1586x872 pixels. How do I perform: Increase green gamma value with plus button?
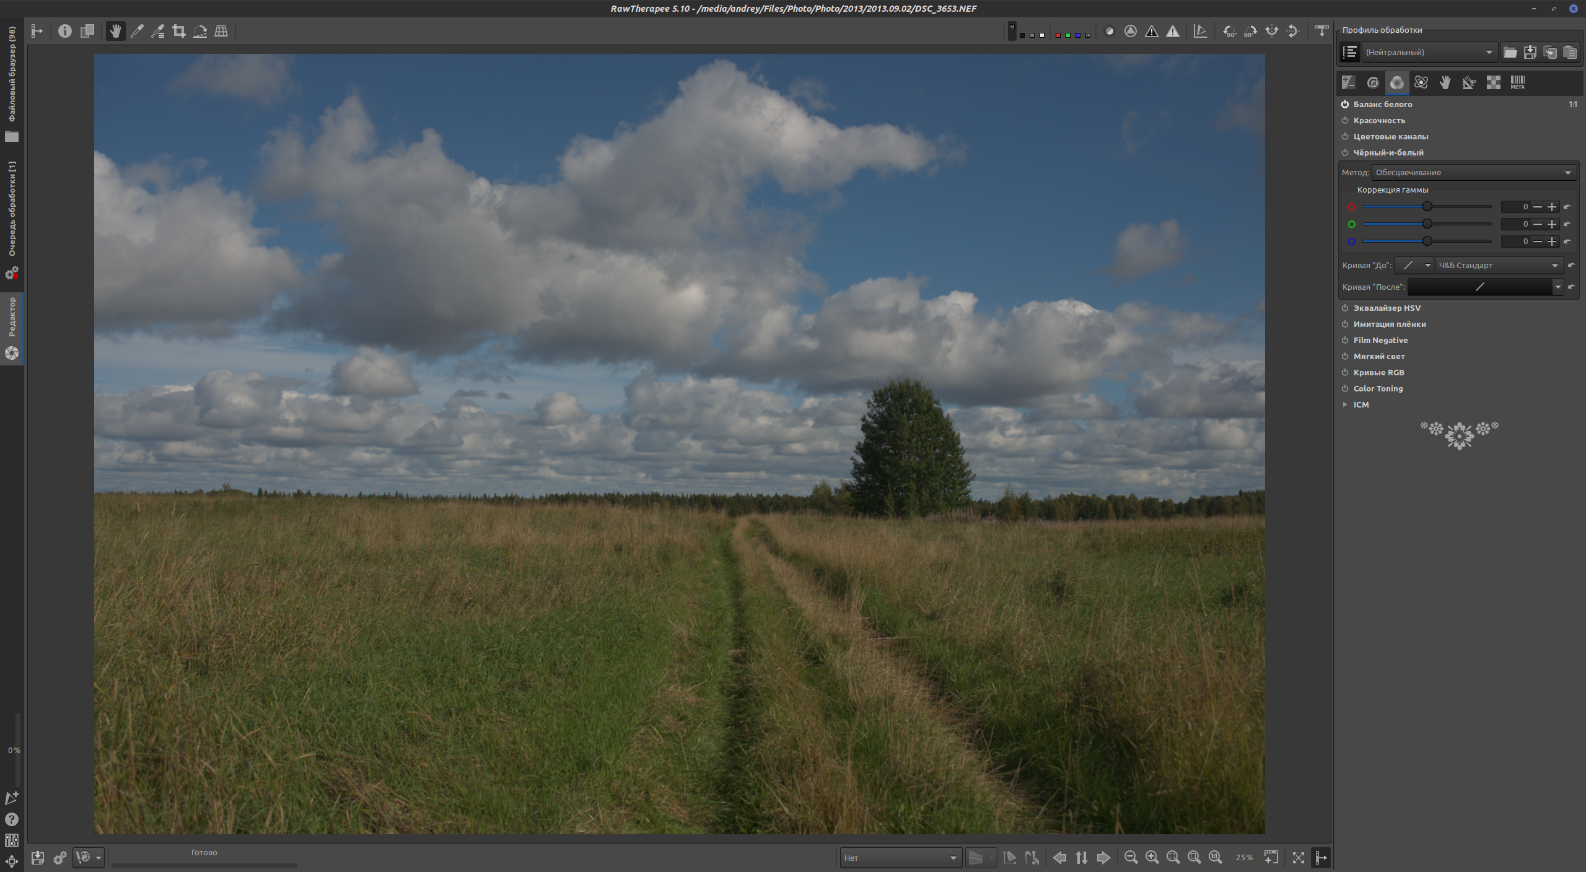click(x=1552, y=224)
